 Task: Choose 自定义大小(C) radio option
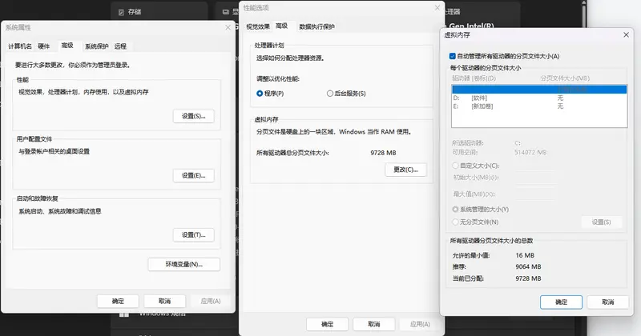[x=475, y=166]
